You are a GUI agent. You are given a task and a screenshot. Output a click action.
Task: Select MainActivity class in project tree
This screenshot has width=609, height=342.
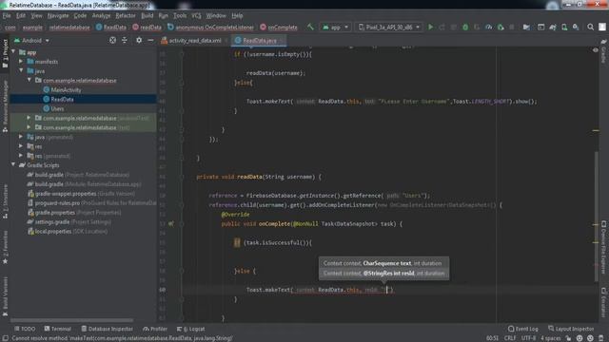66,90
